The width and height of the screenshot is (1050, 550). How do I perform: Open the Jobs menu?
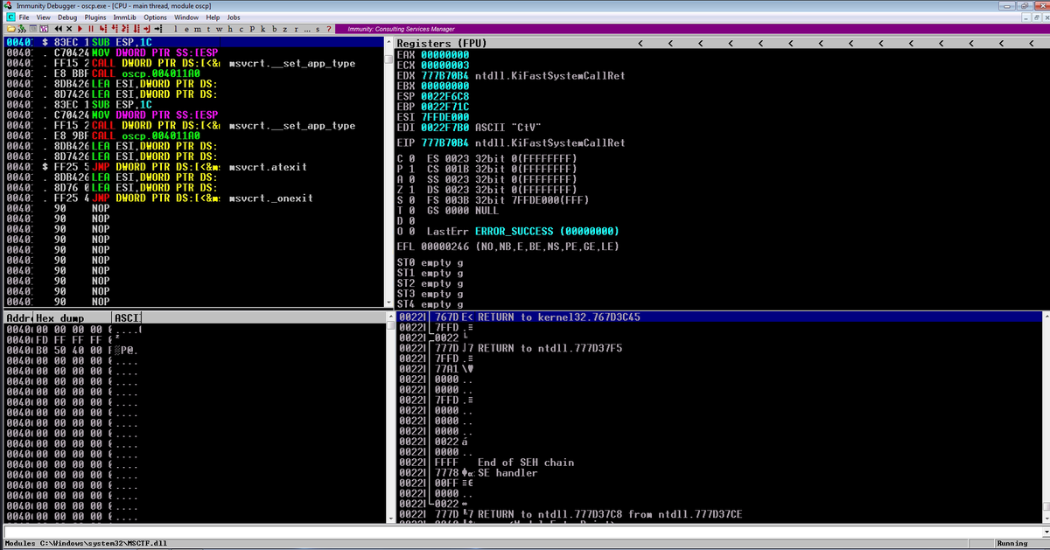pyautogui.click(x=234, y=17)
